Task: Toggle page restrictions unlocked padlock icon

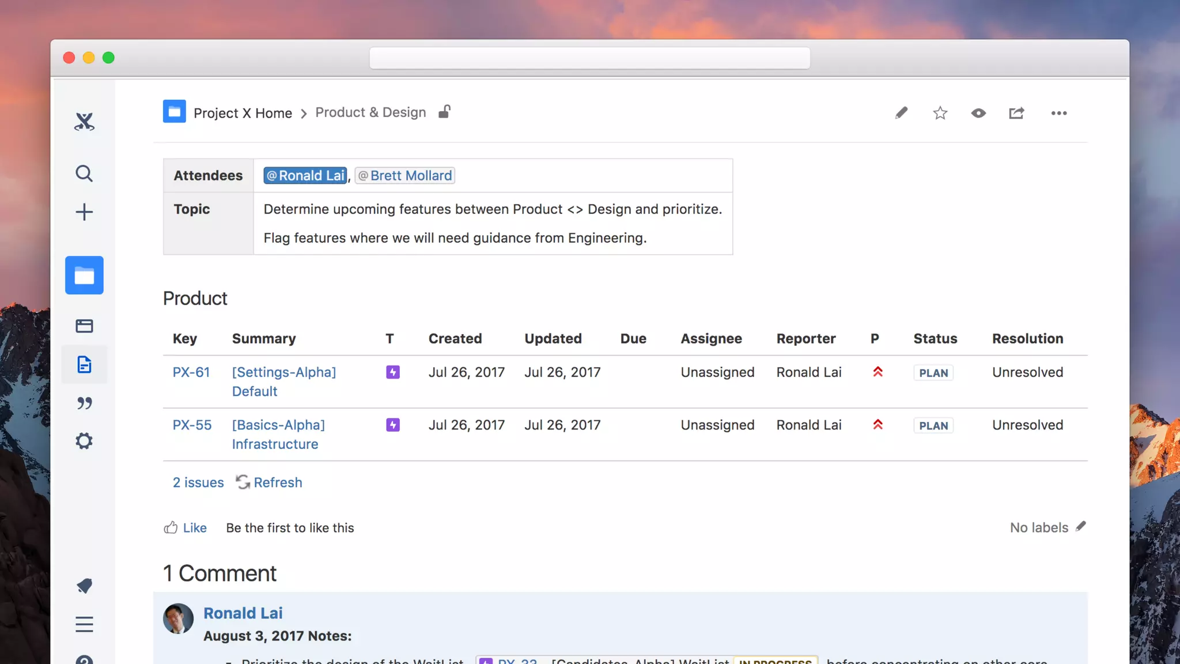Action: [444, 112]
